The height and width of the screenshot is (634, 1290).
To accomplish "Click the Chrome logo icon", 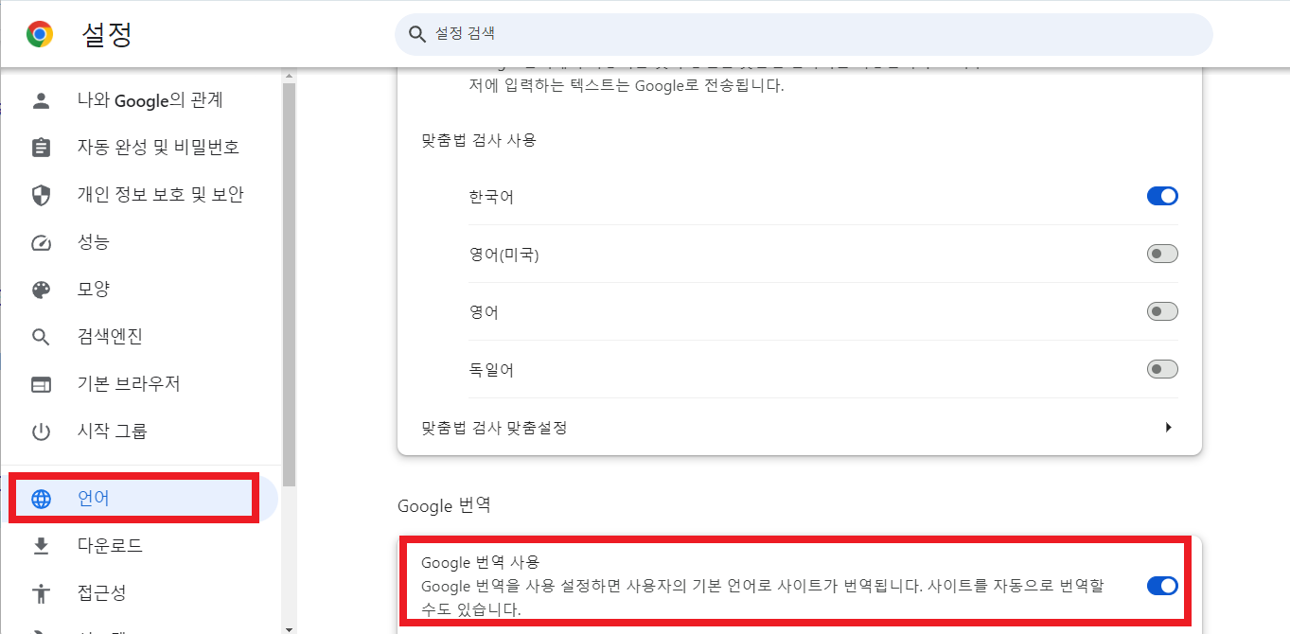I will point(40,35).
